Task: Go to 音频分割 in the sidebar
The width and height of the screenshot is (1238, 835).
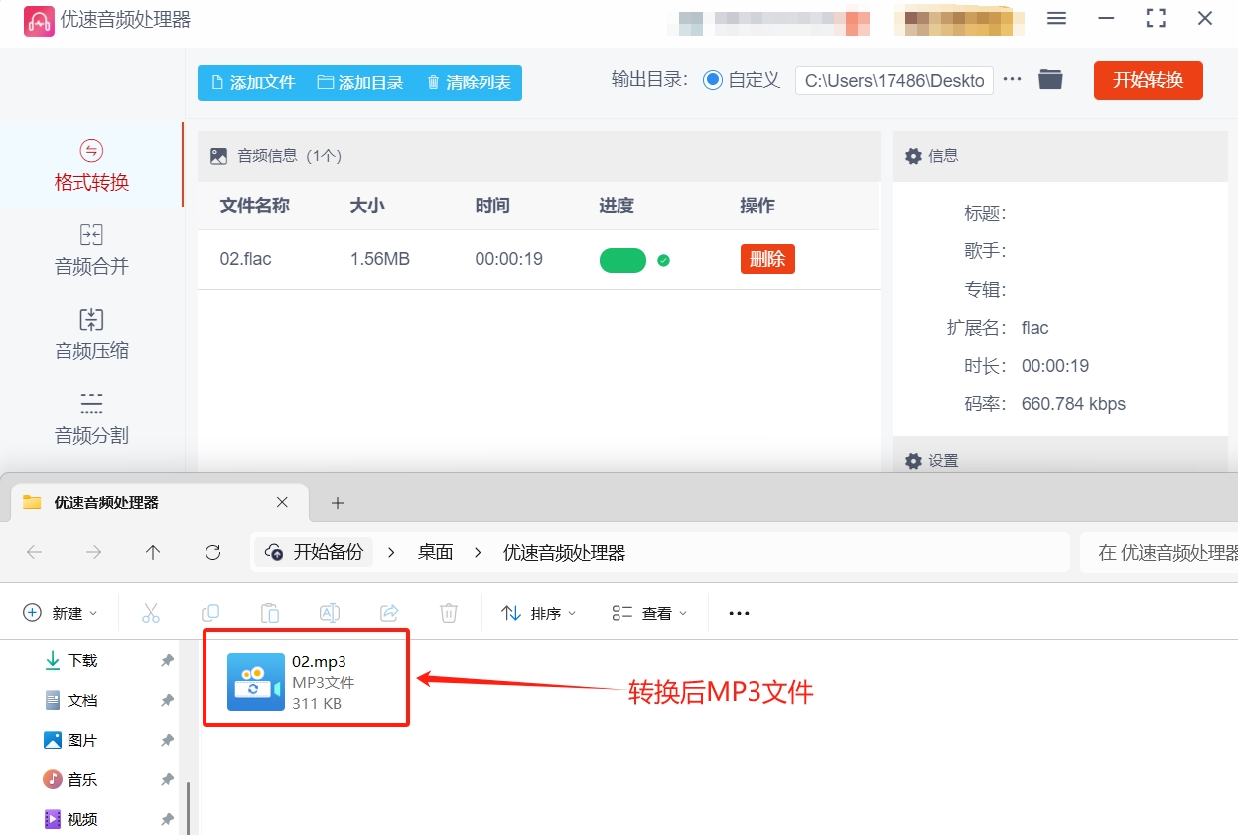Action: click(91, 419)
